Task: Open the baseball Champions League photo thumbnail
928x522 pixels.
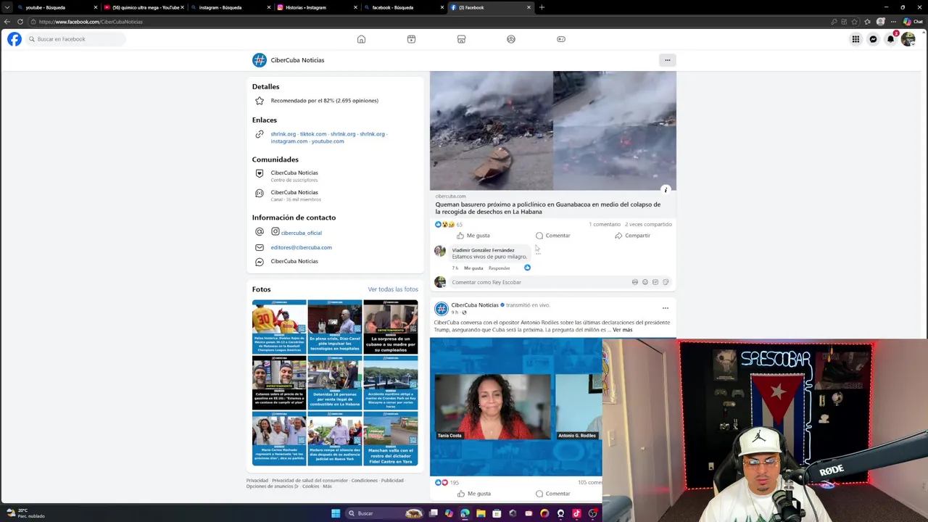Action: (279, 326)
